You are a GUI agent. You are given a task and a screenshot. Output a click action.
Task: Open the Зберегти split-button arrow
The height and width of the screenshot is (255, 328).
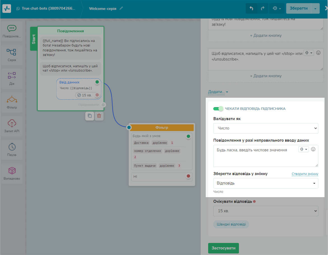315,8
